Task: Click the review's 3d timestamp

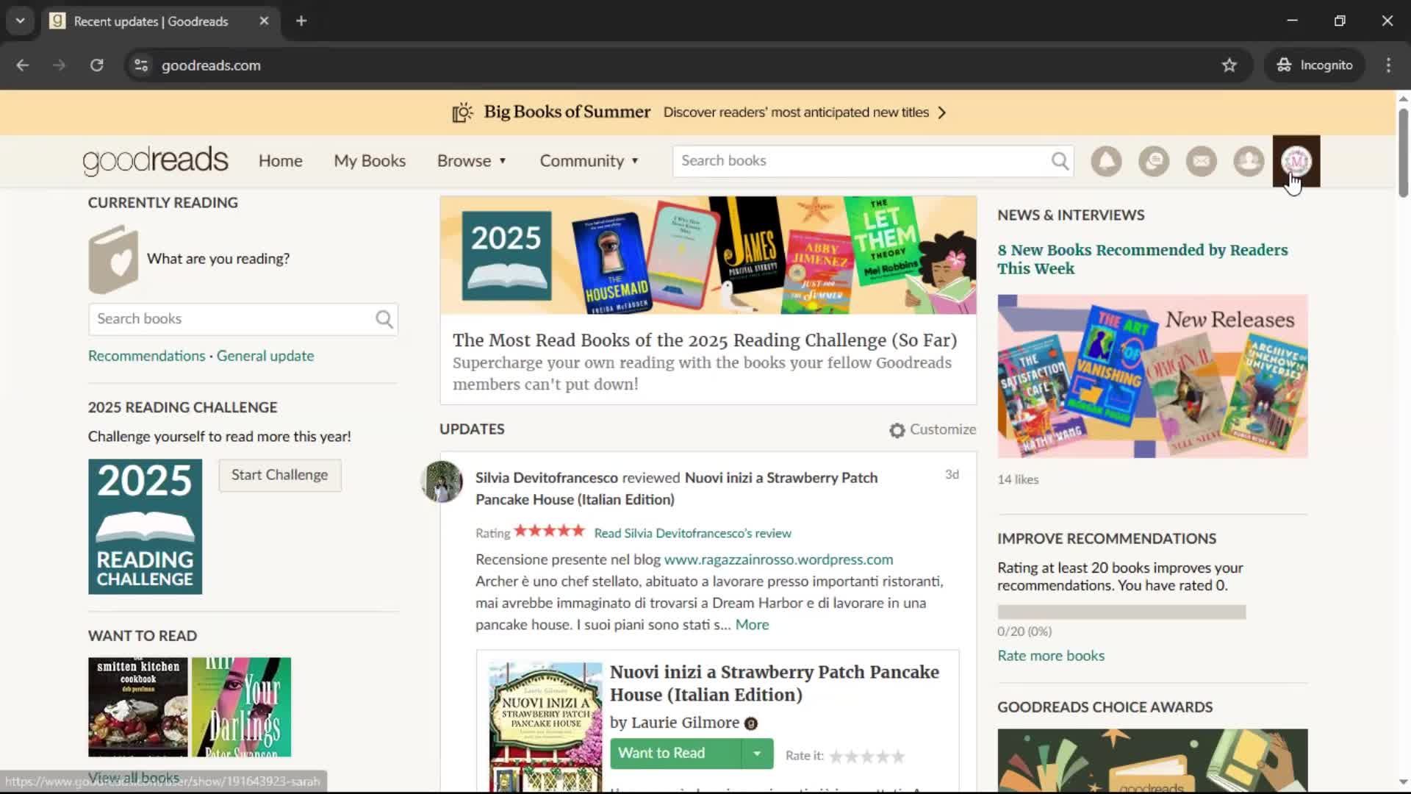Action: pyautogui.click(x=952, y=475)
